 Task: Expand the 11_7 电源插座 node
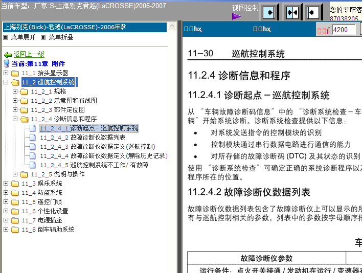(x=6, y=220)
